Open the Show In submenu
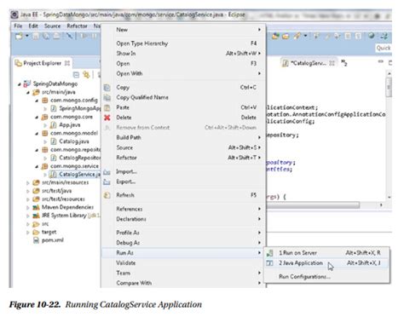Screen dimensions: 404x317 tap(183, 54)
